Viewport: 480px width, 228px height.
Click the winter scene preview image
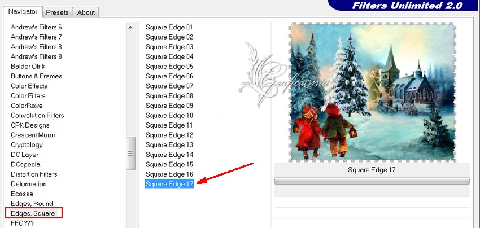click(372, 92)
